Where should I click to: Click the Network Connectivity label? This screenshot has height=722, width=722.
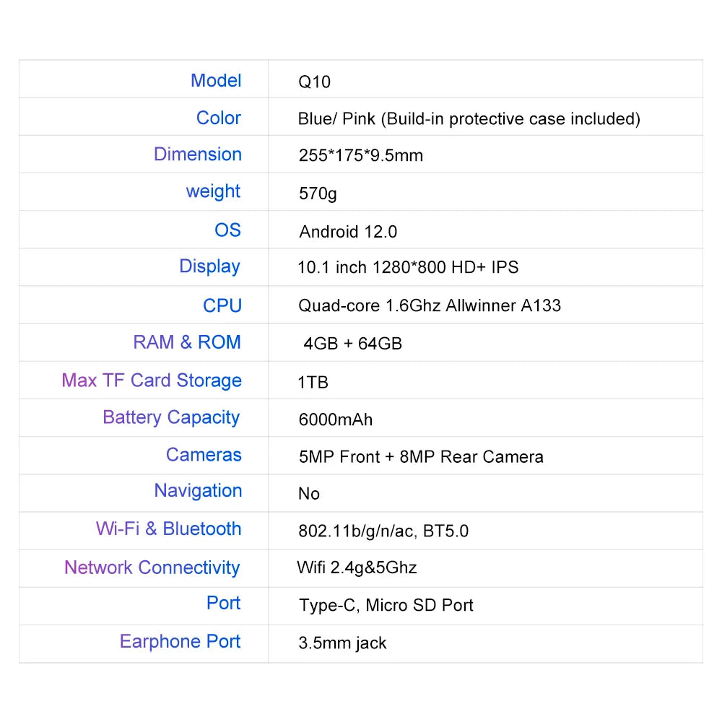tap(152, 567)
